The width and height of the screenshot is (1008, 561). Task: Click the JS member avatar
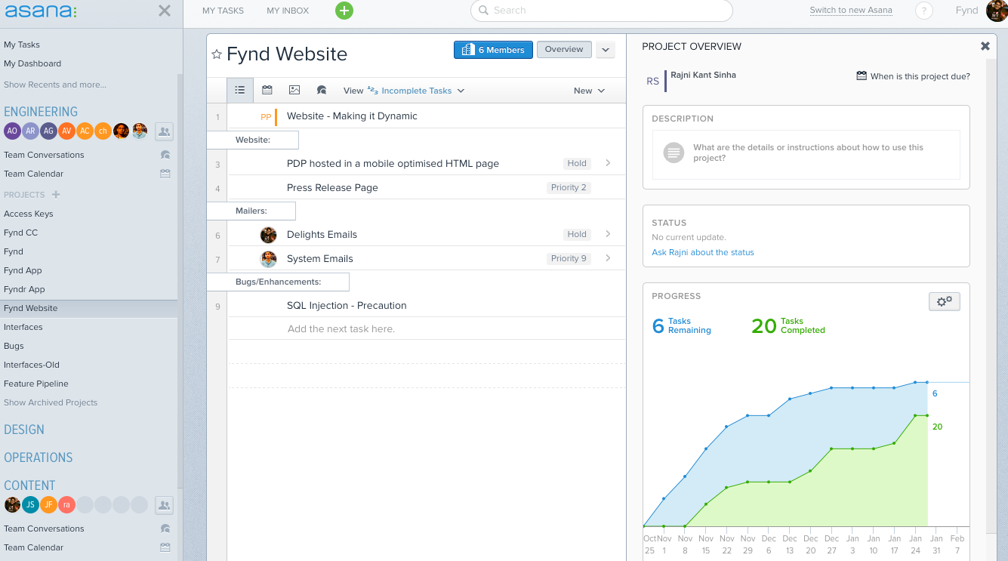pyautogui.click(x=30, y=504)
